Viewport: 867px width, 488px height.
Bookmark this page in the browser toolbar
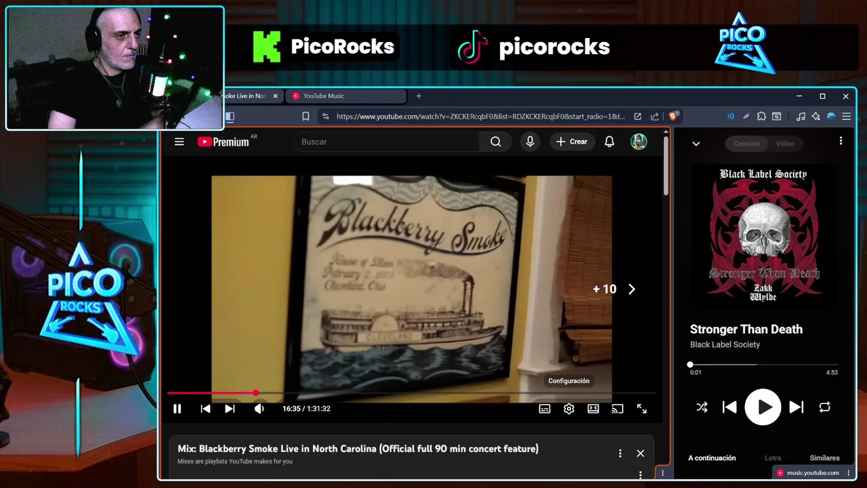[305, 117]
